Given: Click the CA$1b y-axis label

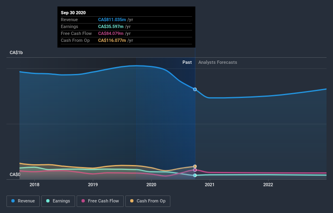Looking at the screenshot, I should point(16,52).
